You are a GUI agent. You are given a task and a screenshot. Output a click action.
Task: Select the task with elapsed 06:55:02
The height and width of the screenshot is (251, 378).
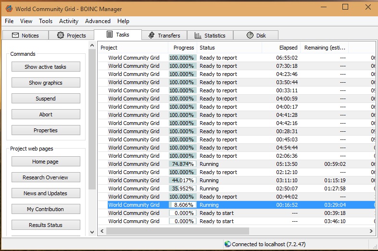click(x=237, y=58)
